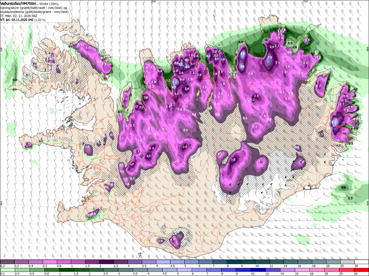Pick top-row dark teal swatch at 8

234,262
